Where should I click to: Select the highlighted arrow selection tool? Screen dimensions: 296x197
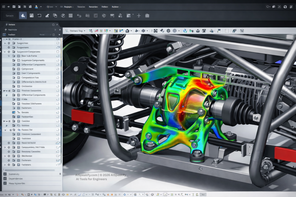click(x=23, y=15)
